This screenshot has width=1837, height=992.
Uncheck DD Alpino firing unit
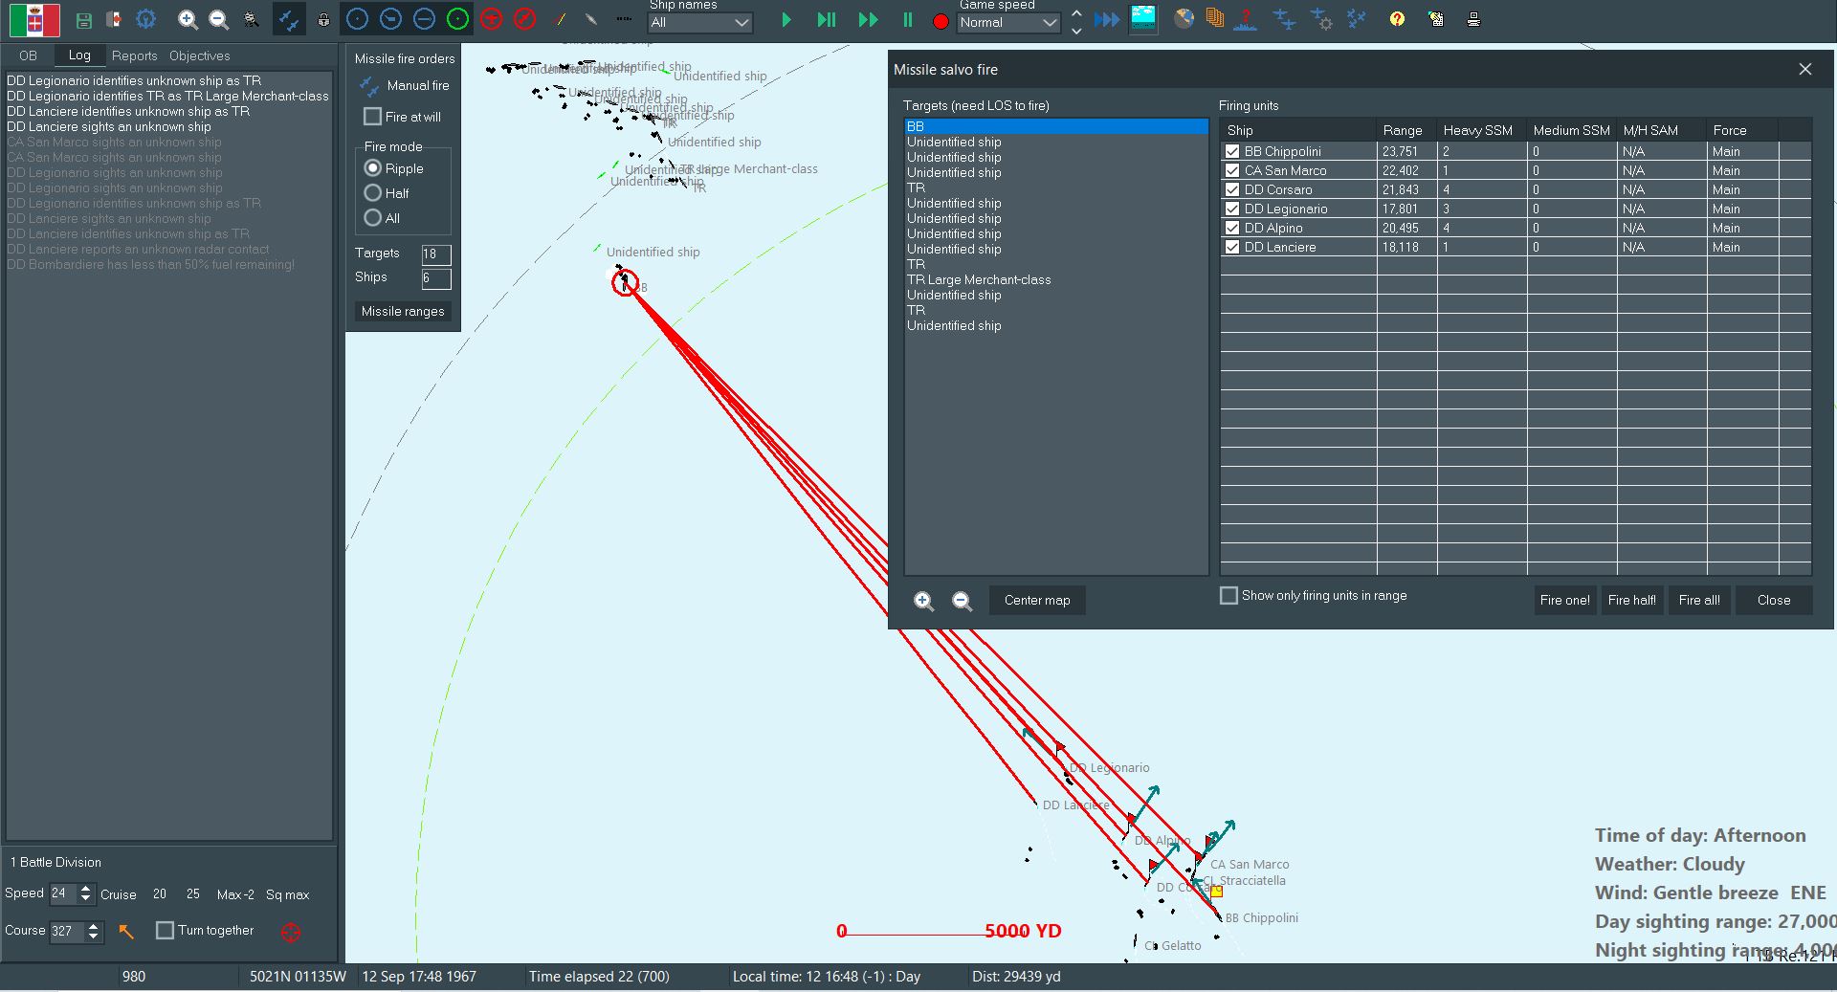coord(1232,228)
